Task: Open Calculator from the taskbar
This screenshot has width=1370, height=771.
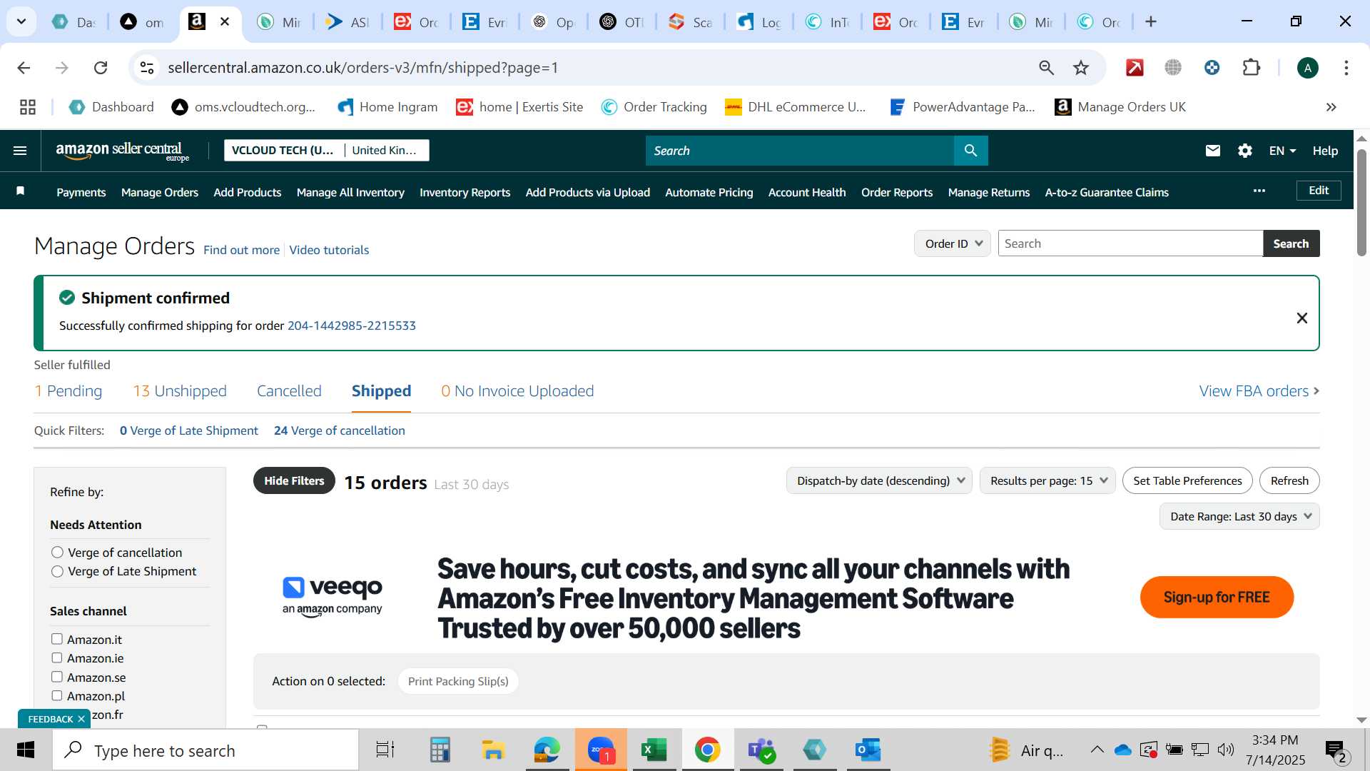Action: point(440,750)
